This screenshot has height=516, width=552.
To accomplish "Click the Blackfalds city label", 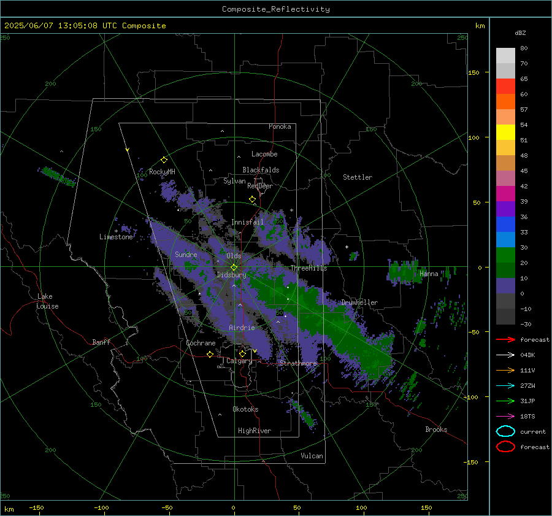I will click(x=261, y=170).
